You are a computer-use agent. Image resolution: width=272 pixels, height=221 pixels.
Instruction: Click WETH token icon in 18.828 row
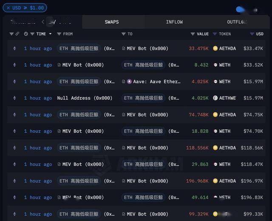click(x=215, y=131)
